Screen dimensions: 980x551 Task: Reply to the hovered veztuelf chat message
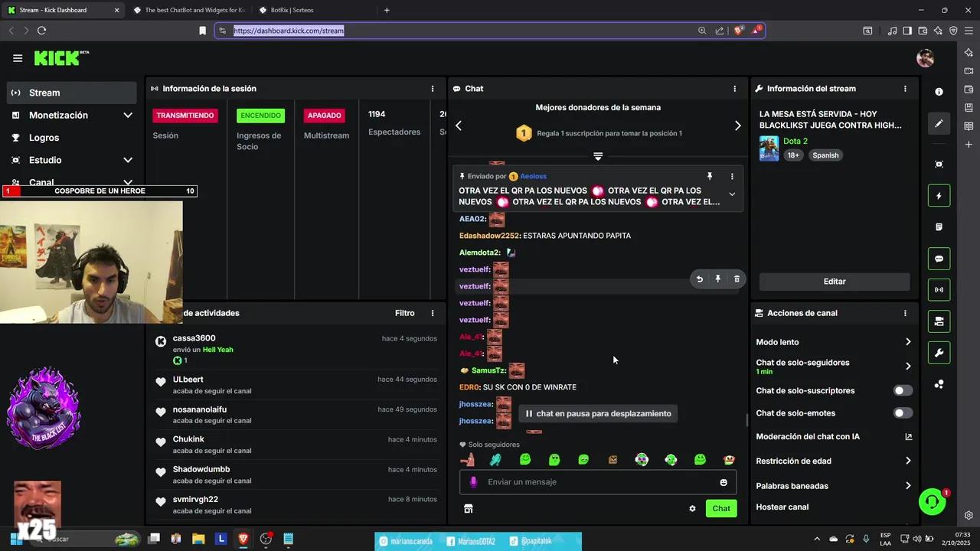tap(699, 279)
